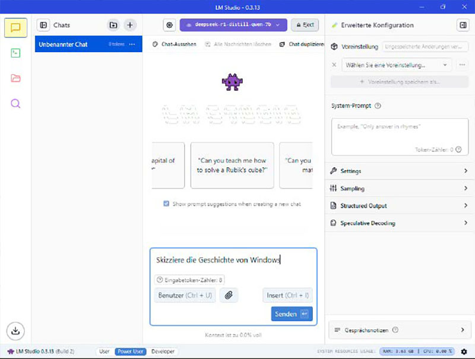Screen dimensions: 475x359
Task: Expand the Sampling section
Action: [400, 188]
